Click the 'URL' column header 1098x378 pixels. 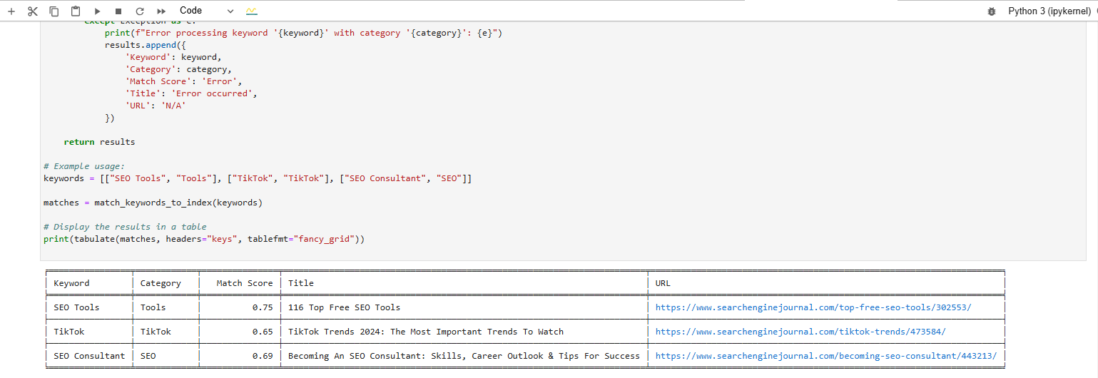[663, 283]
